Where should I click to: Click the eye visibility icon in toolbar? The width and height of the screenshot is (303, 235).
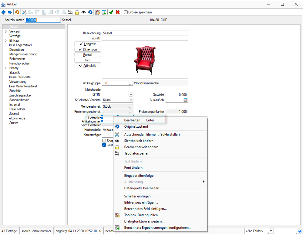(83, 12)
